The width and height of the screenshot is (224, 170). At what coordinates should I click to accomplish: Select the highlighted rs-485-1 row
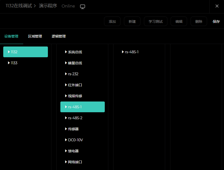83,107
